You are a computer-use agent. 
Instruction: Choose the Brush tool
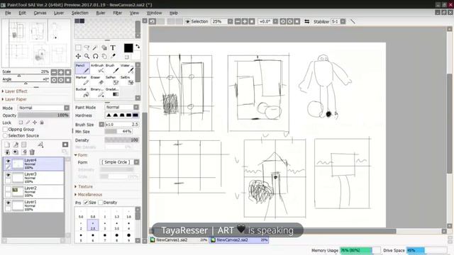[112, 69]
